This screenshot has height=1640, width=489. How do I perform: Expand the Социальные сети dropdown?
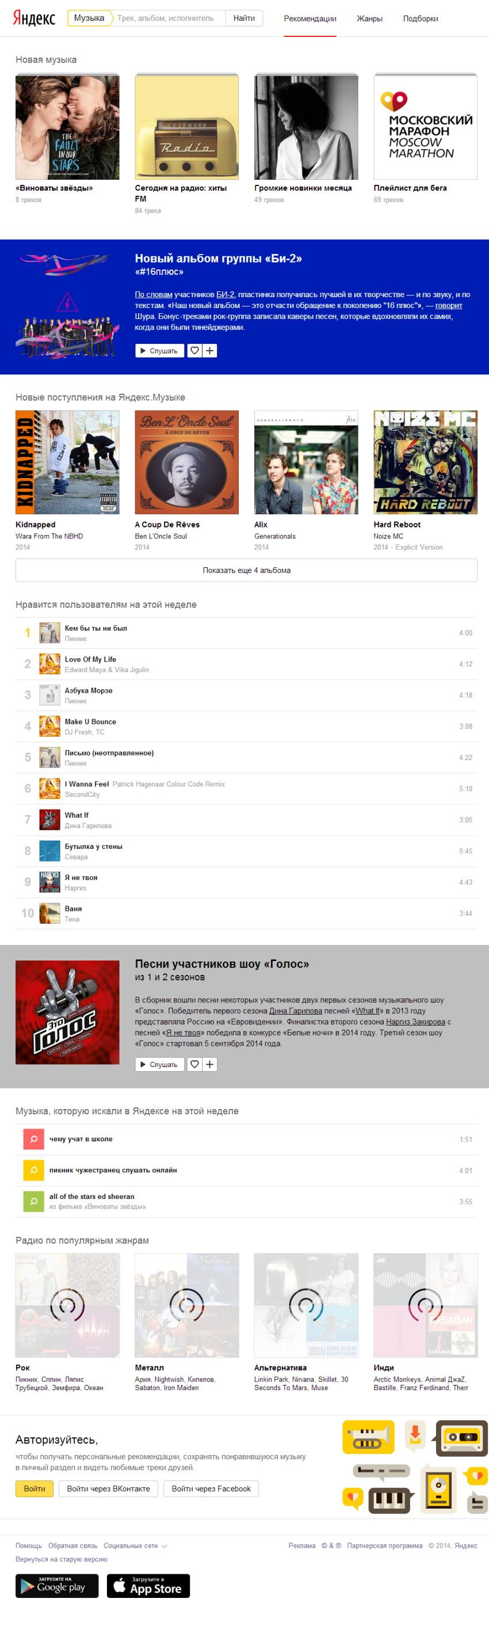point(135,1546)
